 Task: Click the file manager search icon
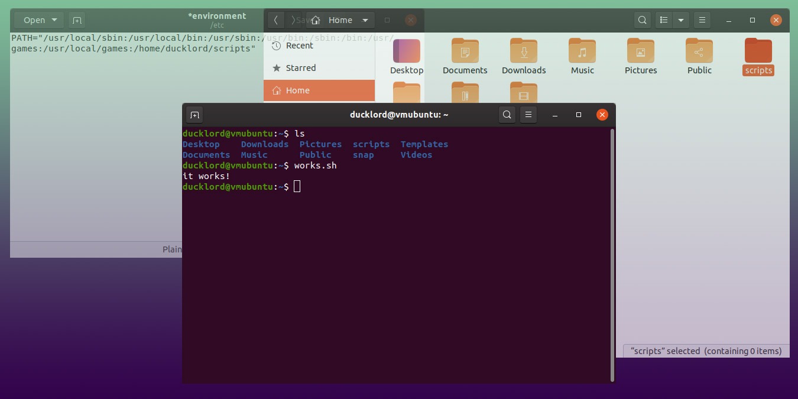(642, 20)
